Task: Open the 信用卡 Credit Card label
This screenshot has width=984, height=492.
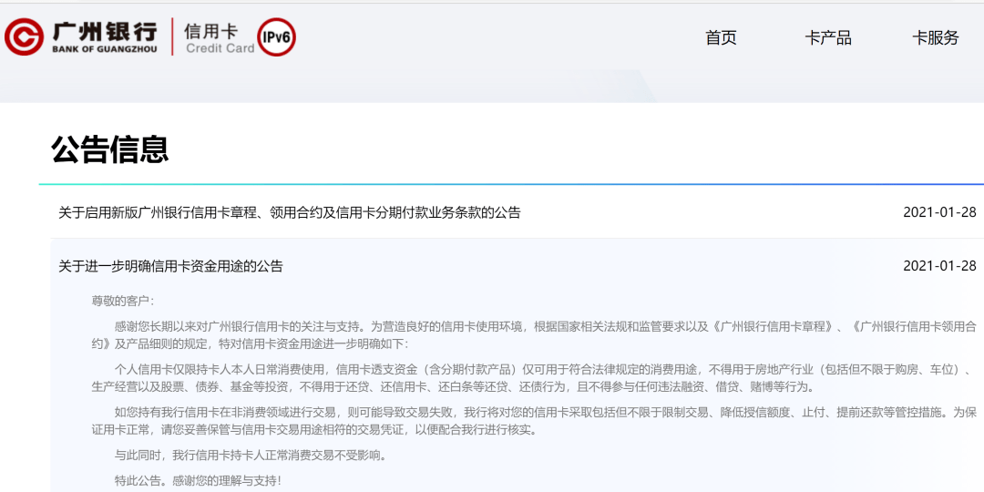Action: pos(220,37)
